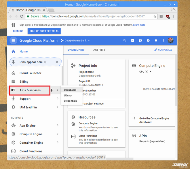The image size is (190, 169).
Task: Select Credentials in the APIs submenu
Action: 72,101
